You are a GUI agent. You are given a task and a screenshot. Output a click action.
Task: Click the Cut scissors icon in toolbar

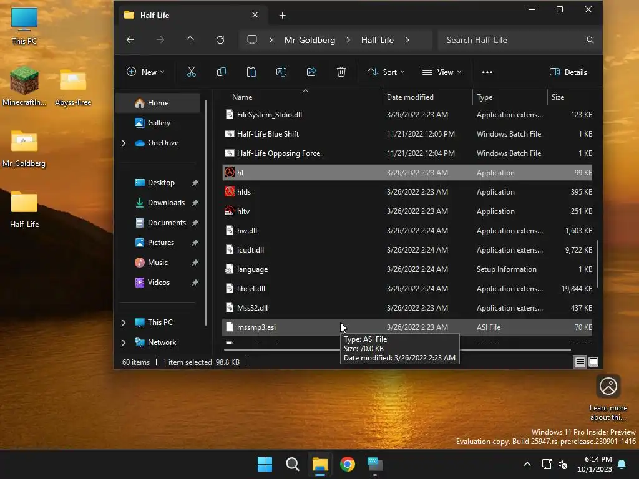tap(191, 72)
